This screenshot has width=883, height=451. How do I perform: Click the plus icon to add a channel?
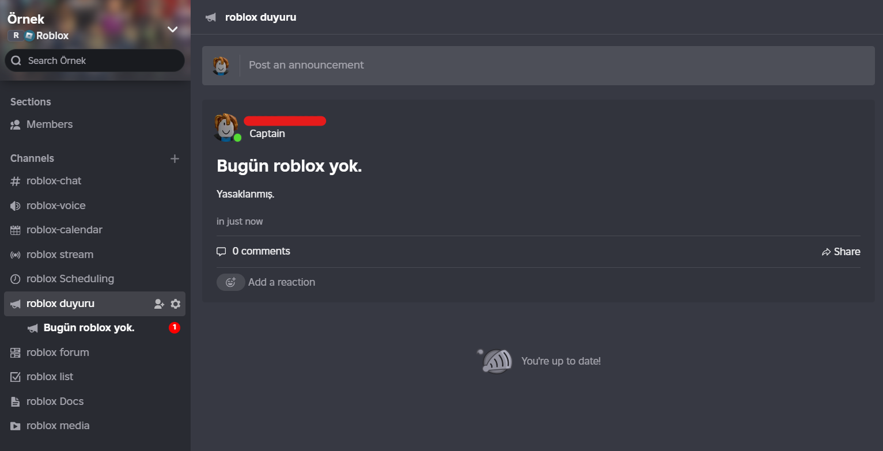tap(175, 158)
